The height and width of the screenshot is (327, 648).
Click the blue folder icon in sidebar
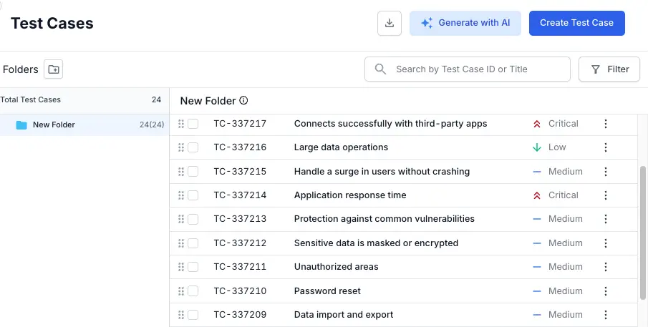[x=21, y=125]
